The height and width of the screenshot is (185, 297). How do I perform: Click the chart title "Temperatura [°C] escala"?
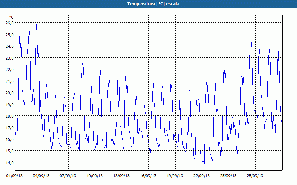point(153,4)
